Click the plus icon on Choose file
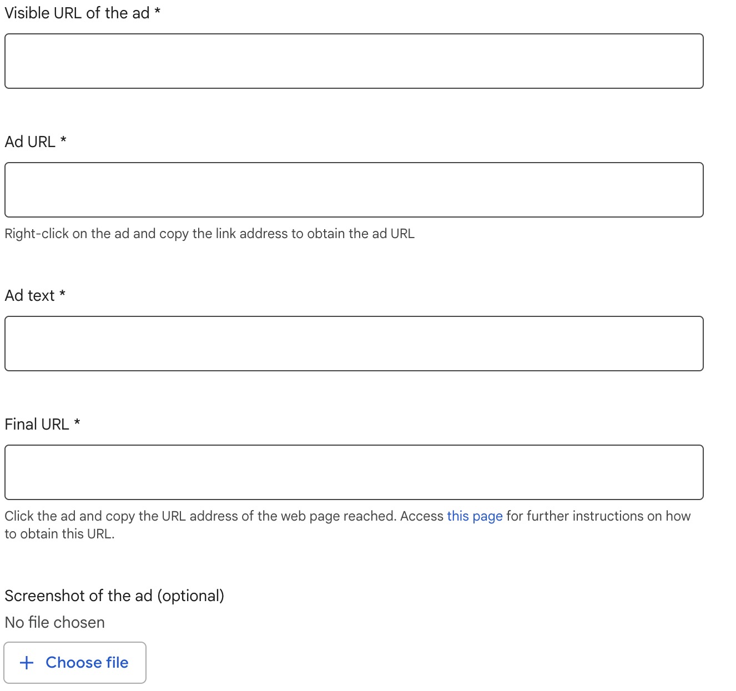 27,663
